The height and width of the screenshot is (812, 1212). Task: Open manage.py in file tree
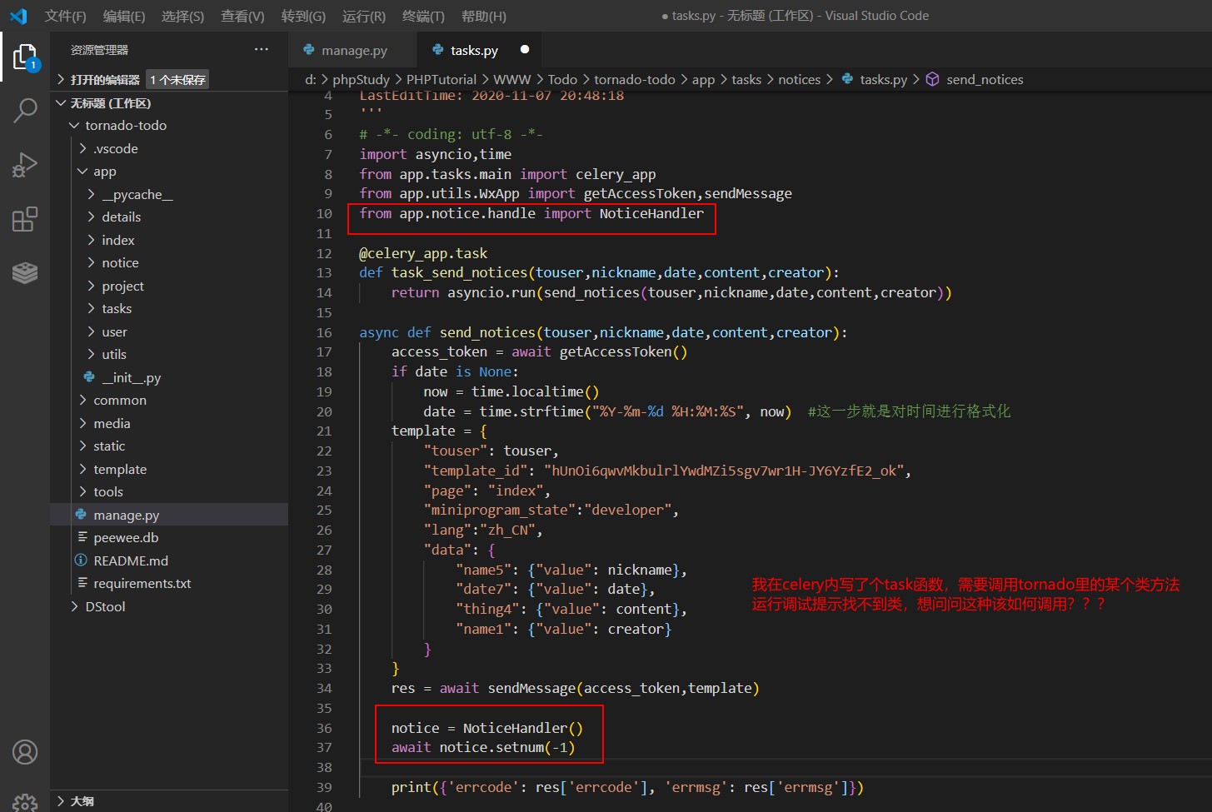(x=169, y=515)
